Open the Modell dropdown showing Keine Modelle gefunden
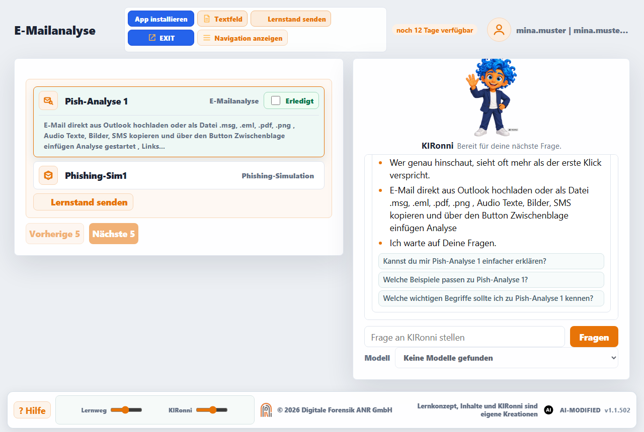Viewport: 644px width, 432px height. coord(507,358)
